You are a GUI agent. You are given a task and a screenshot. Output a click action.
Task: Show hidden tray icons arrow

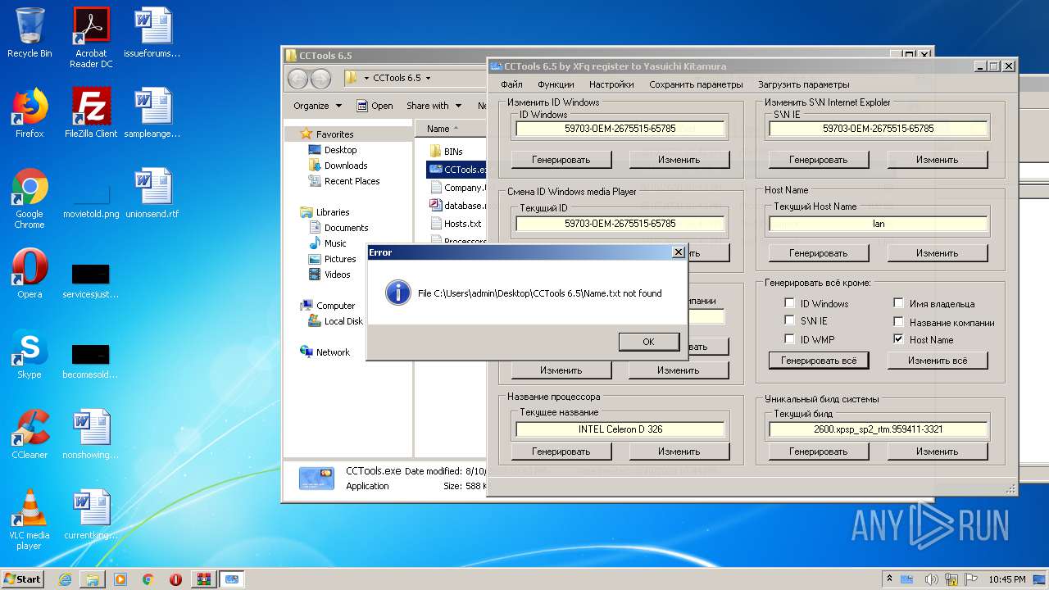click(x=890, y=579)
